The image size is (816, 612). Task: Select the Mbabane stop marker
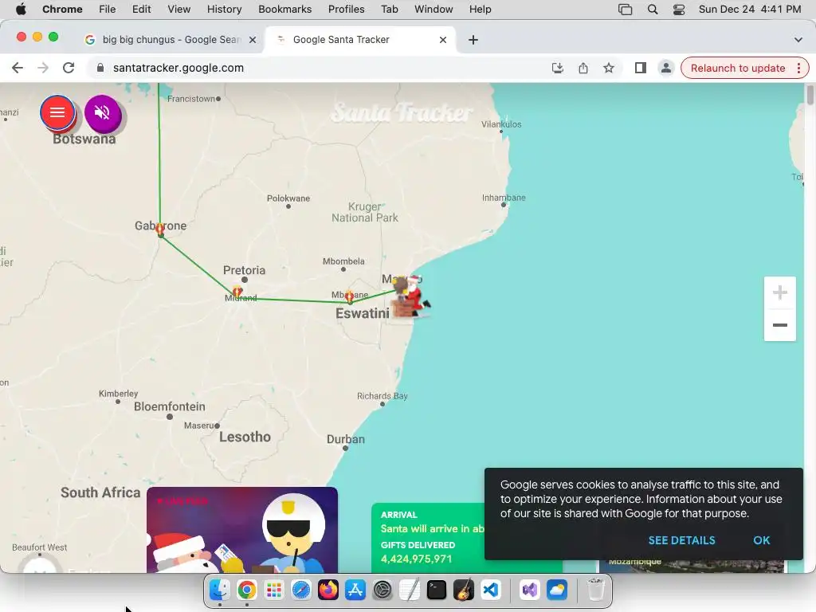point(349,297)
